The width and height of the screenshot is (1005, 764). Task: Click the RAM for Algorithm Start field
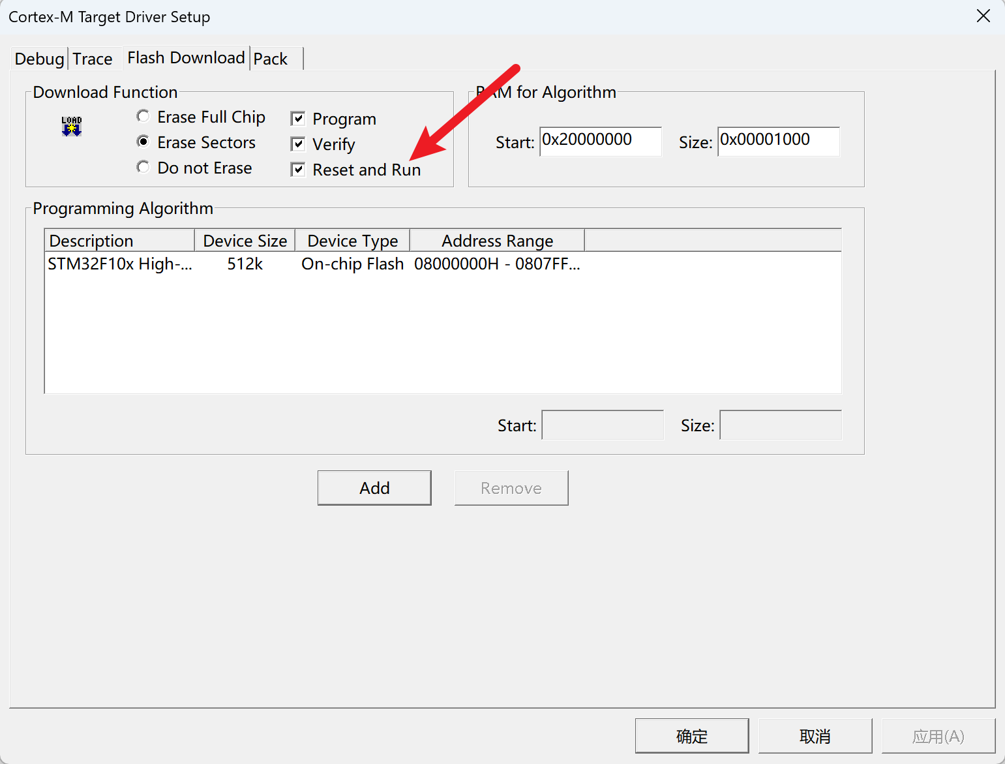tap(600, 141)
